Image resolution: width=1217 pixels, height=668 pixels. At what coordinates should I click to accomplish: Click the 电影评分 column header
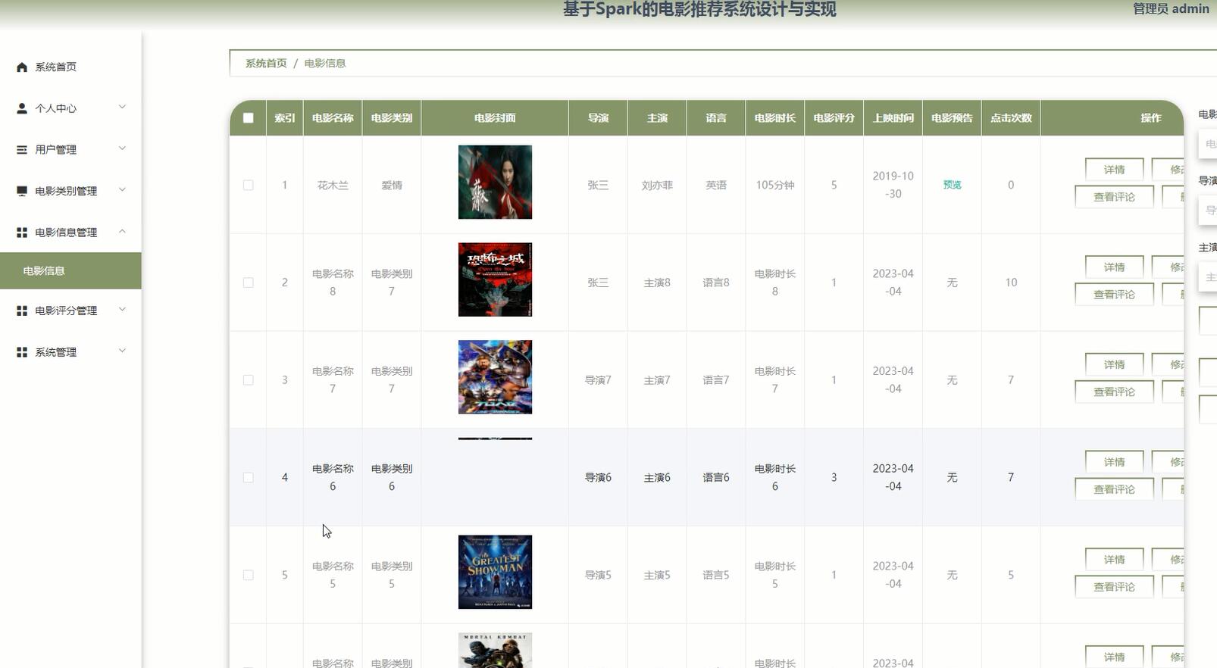[x=834, y=118]
